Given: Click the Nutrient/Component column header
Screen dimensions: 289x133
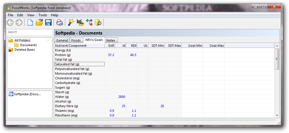Looking at the screenshot, I should pyautogui.click(x=80, y=46).
